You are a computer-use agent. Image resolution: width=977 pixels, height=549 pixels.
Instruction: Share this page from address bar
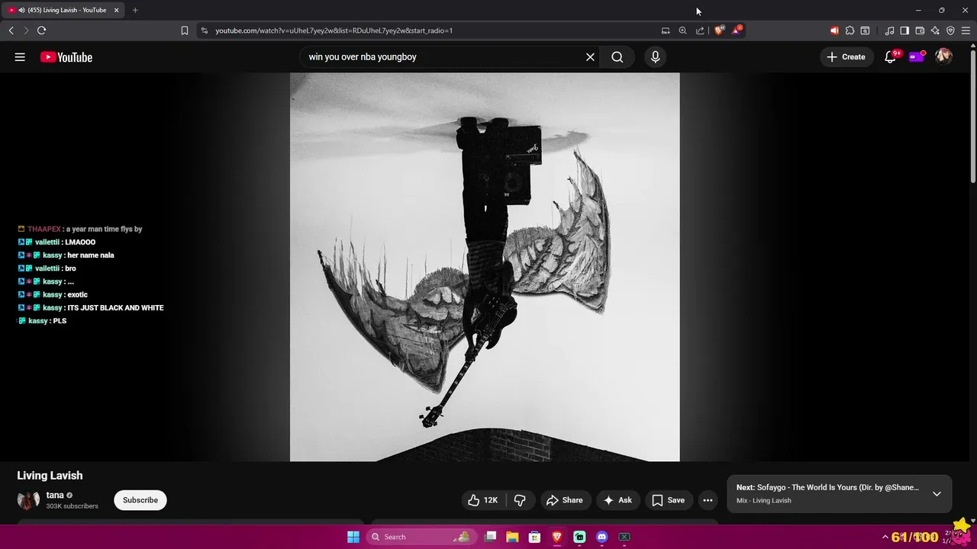coord(700,30)
